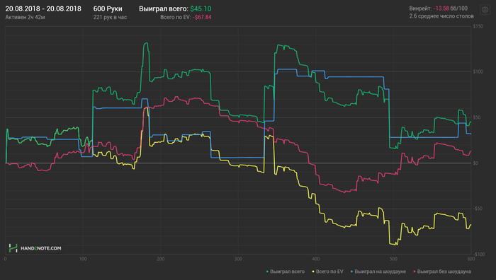This screenshot has height=280, width=496.
Task: Click the '600' x-axis tick label
Action: pos(471,259)
